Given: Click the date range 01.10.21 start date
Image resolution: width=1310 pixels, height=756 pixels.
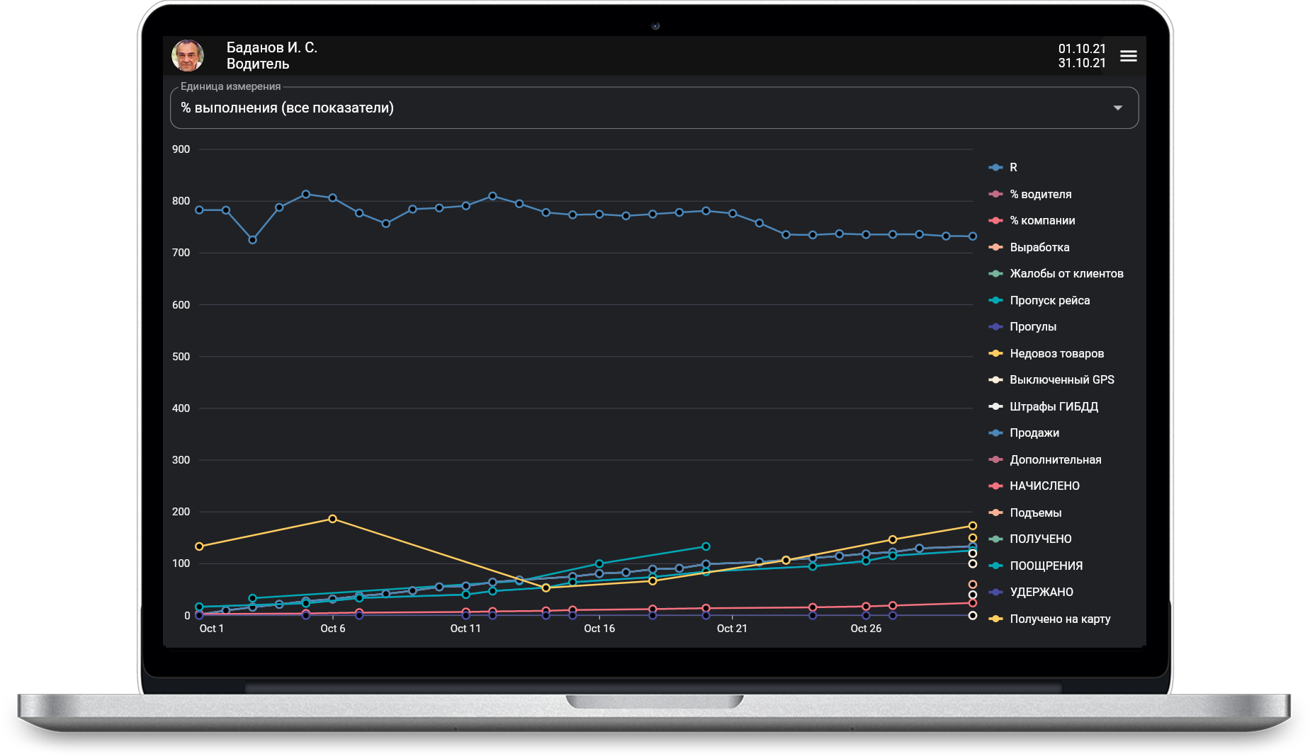Looking at the screenshot, I should pos(1082,49).
